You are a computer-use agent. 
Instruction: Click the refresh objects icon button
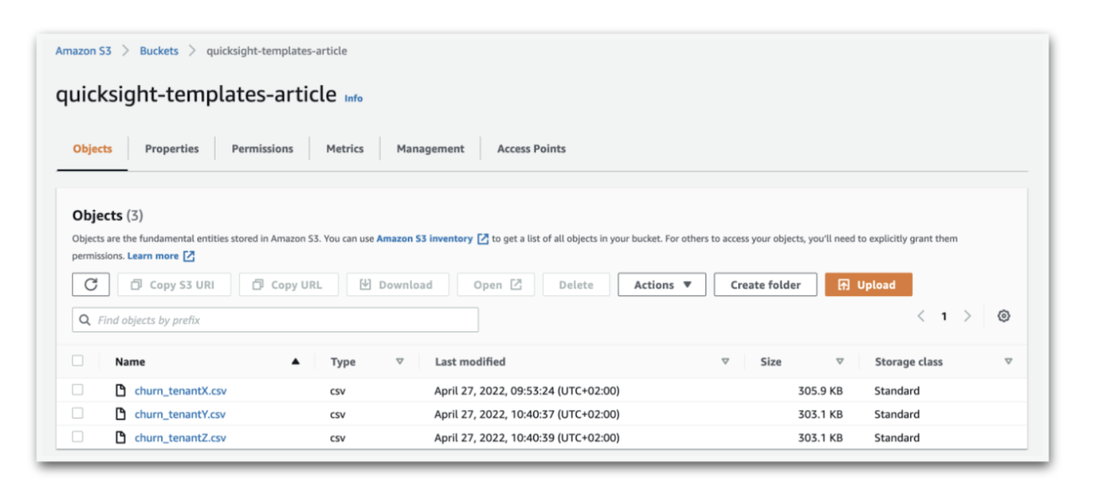pos(91,284)
